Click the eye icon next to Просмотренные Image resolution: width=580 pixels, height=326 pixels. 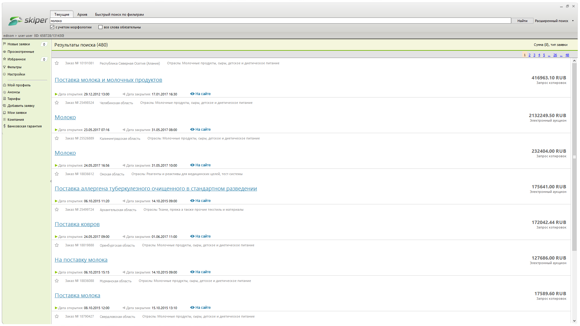(5, 52)
